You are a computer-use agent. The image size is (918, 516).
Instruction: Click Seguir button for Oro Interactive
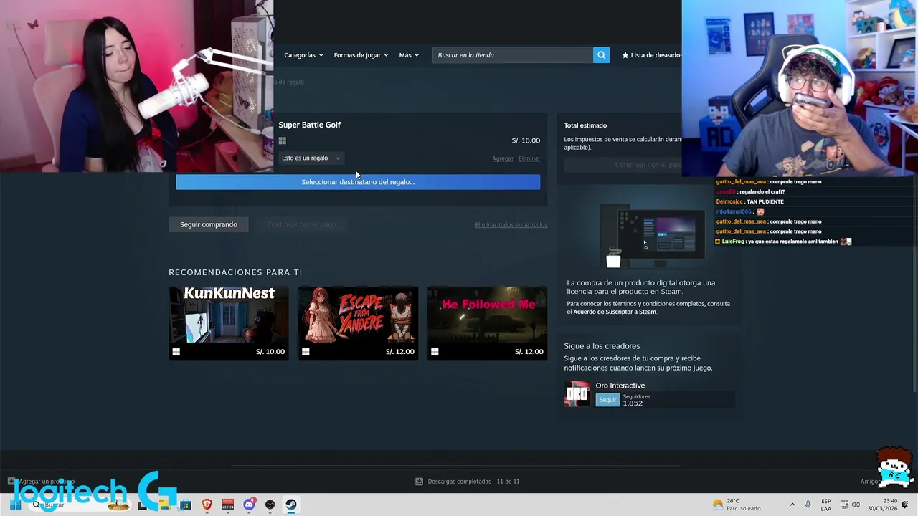pyautogui.click(x=607, y=400)
